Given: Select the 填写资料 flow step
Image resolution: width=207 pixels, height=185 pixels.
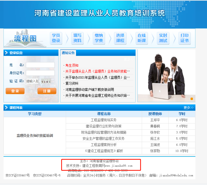Looking at the screenshot, I should coord(77,38).
